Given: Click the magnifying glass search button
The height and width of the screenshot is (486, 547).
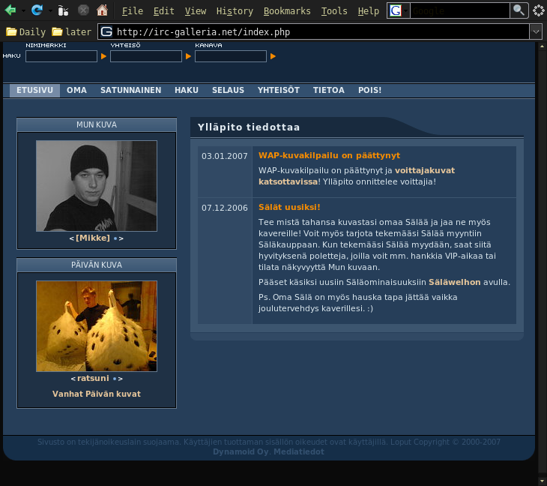Looking at the screenshot, I should coord(519,10).
